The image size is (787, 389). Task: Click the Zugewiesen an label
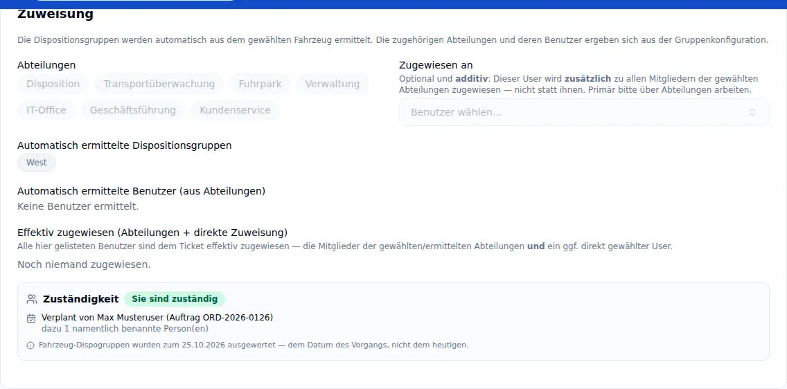click(x=436, y=65)
